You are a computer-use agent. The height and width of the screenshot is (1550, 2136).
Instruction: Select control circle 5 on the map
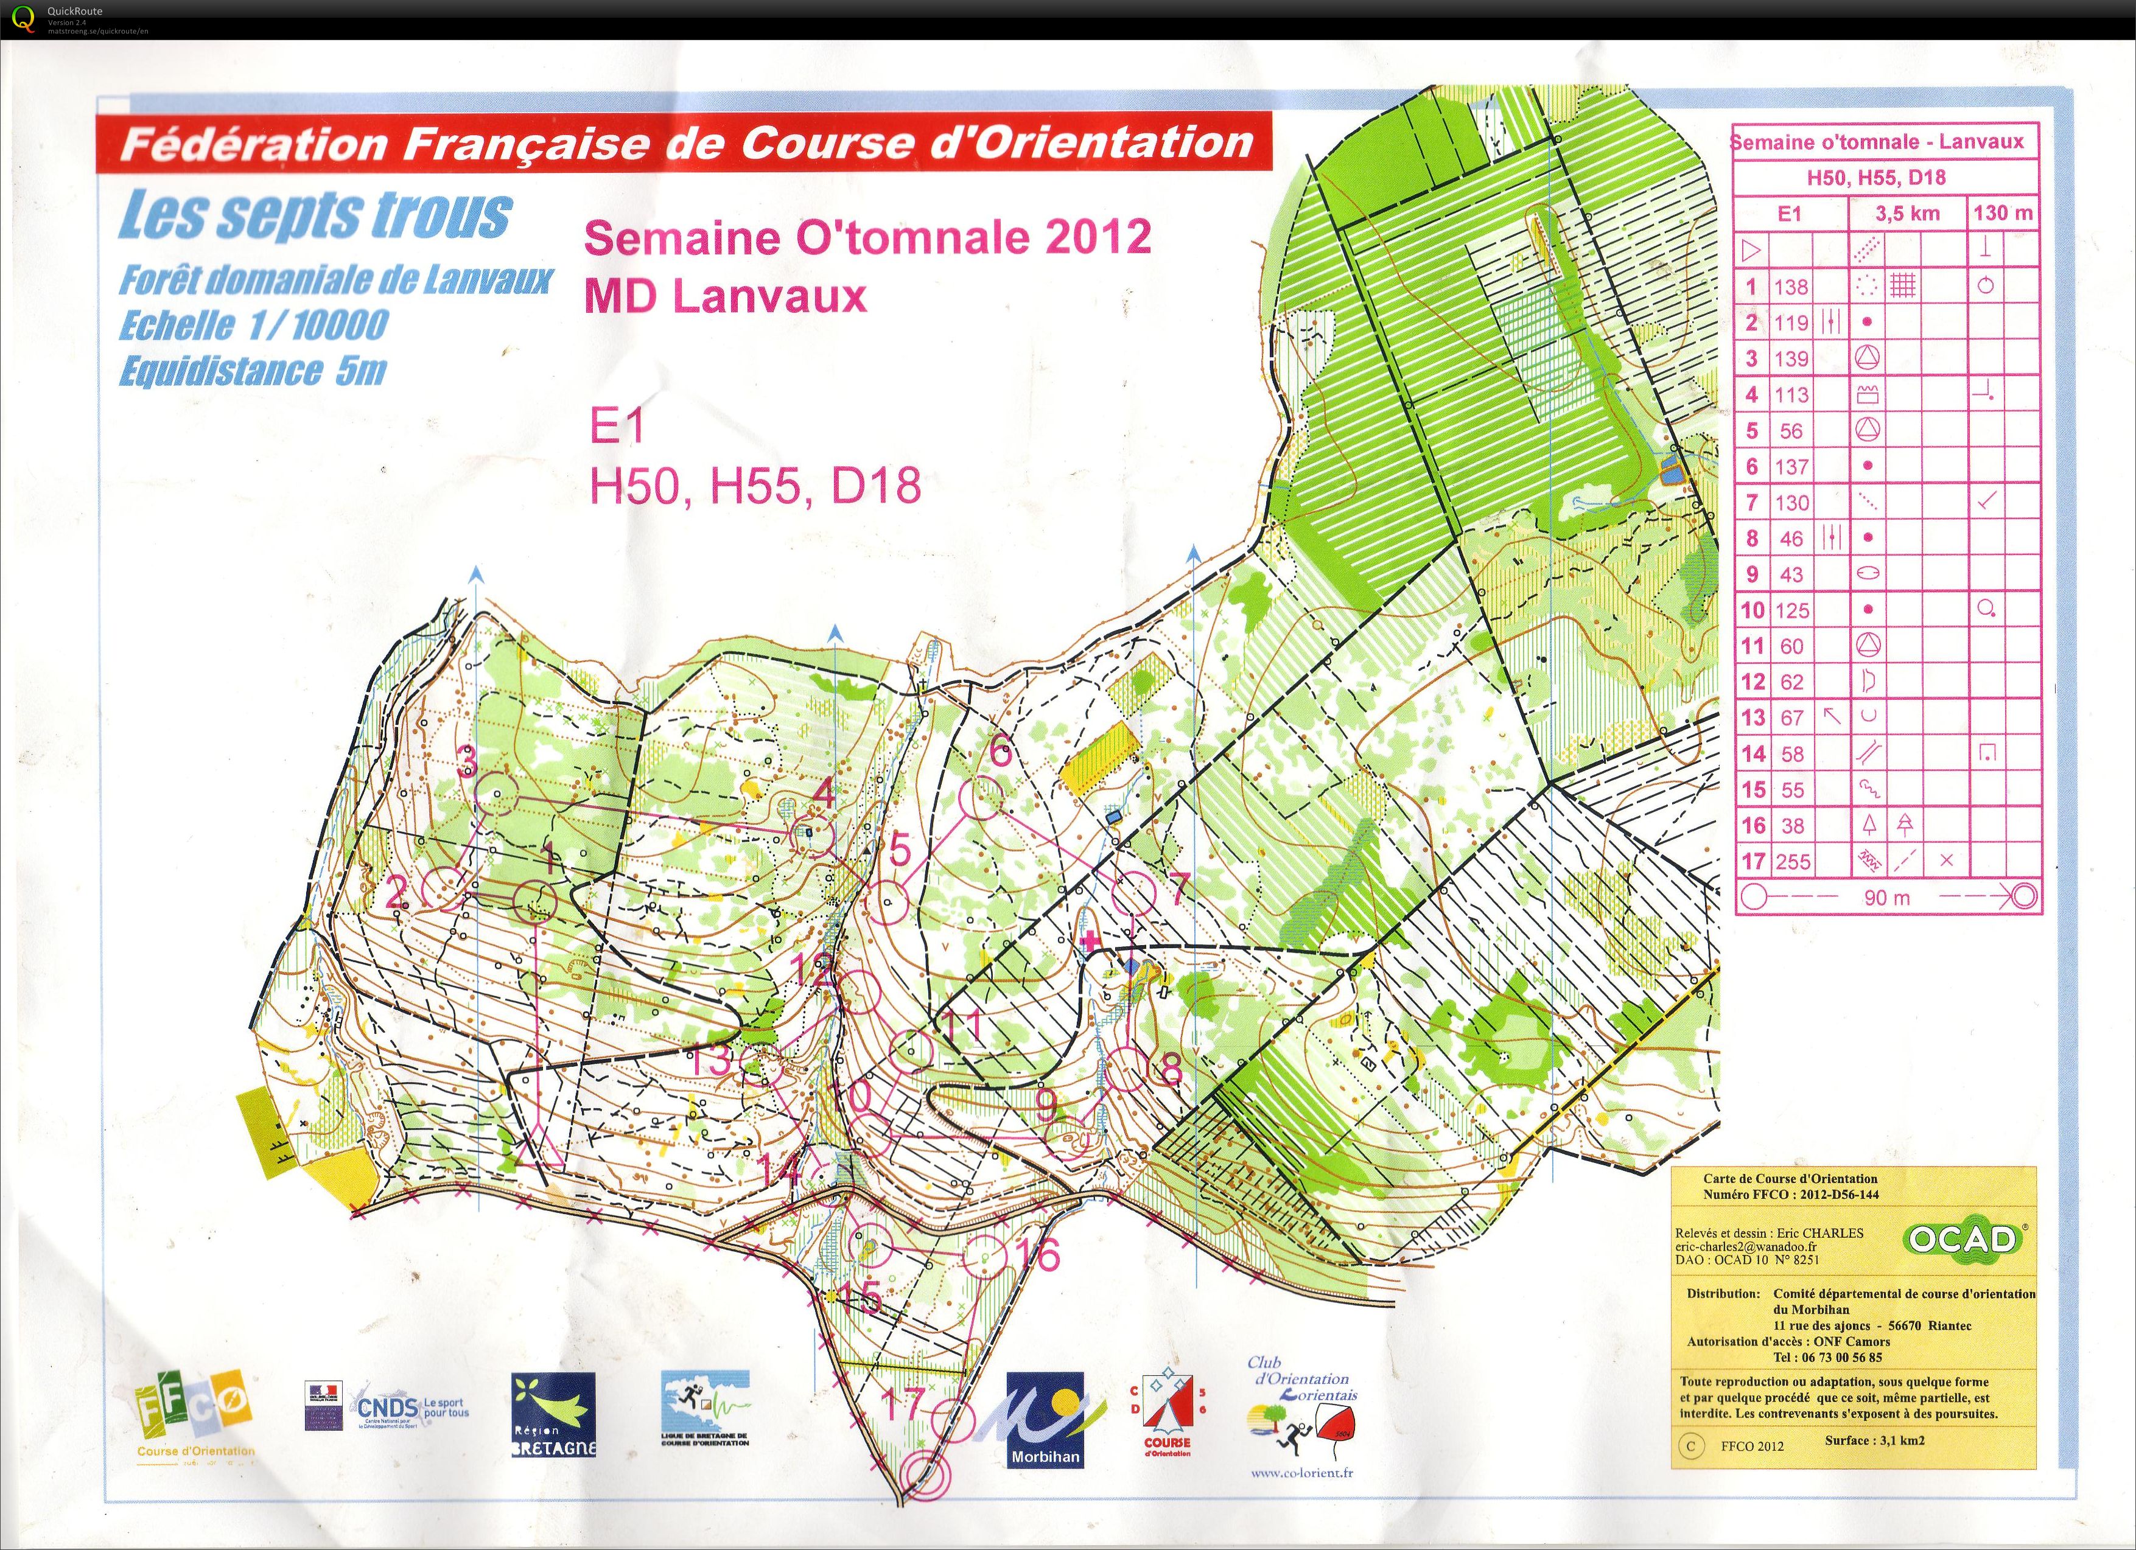pos(886,903)
